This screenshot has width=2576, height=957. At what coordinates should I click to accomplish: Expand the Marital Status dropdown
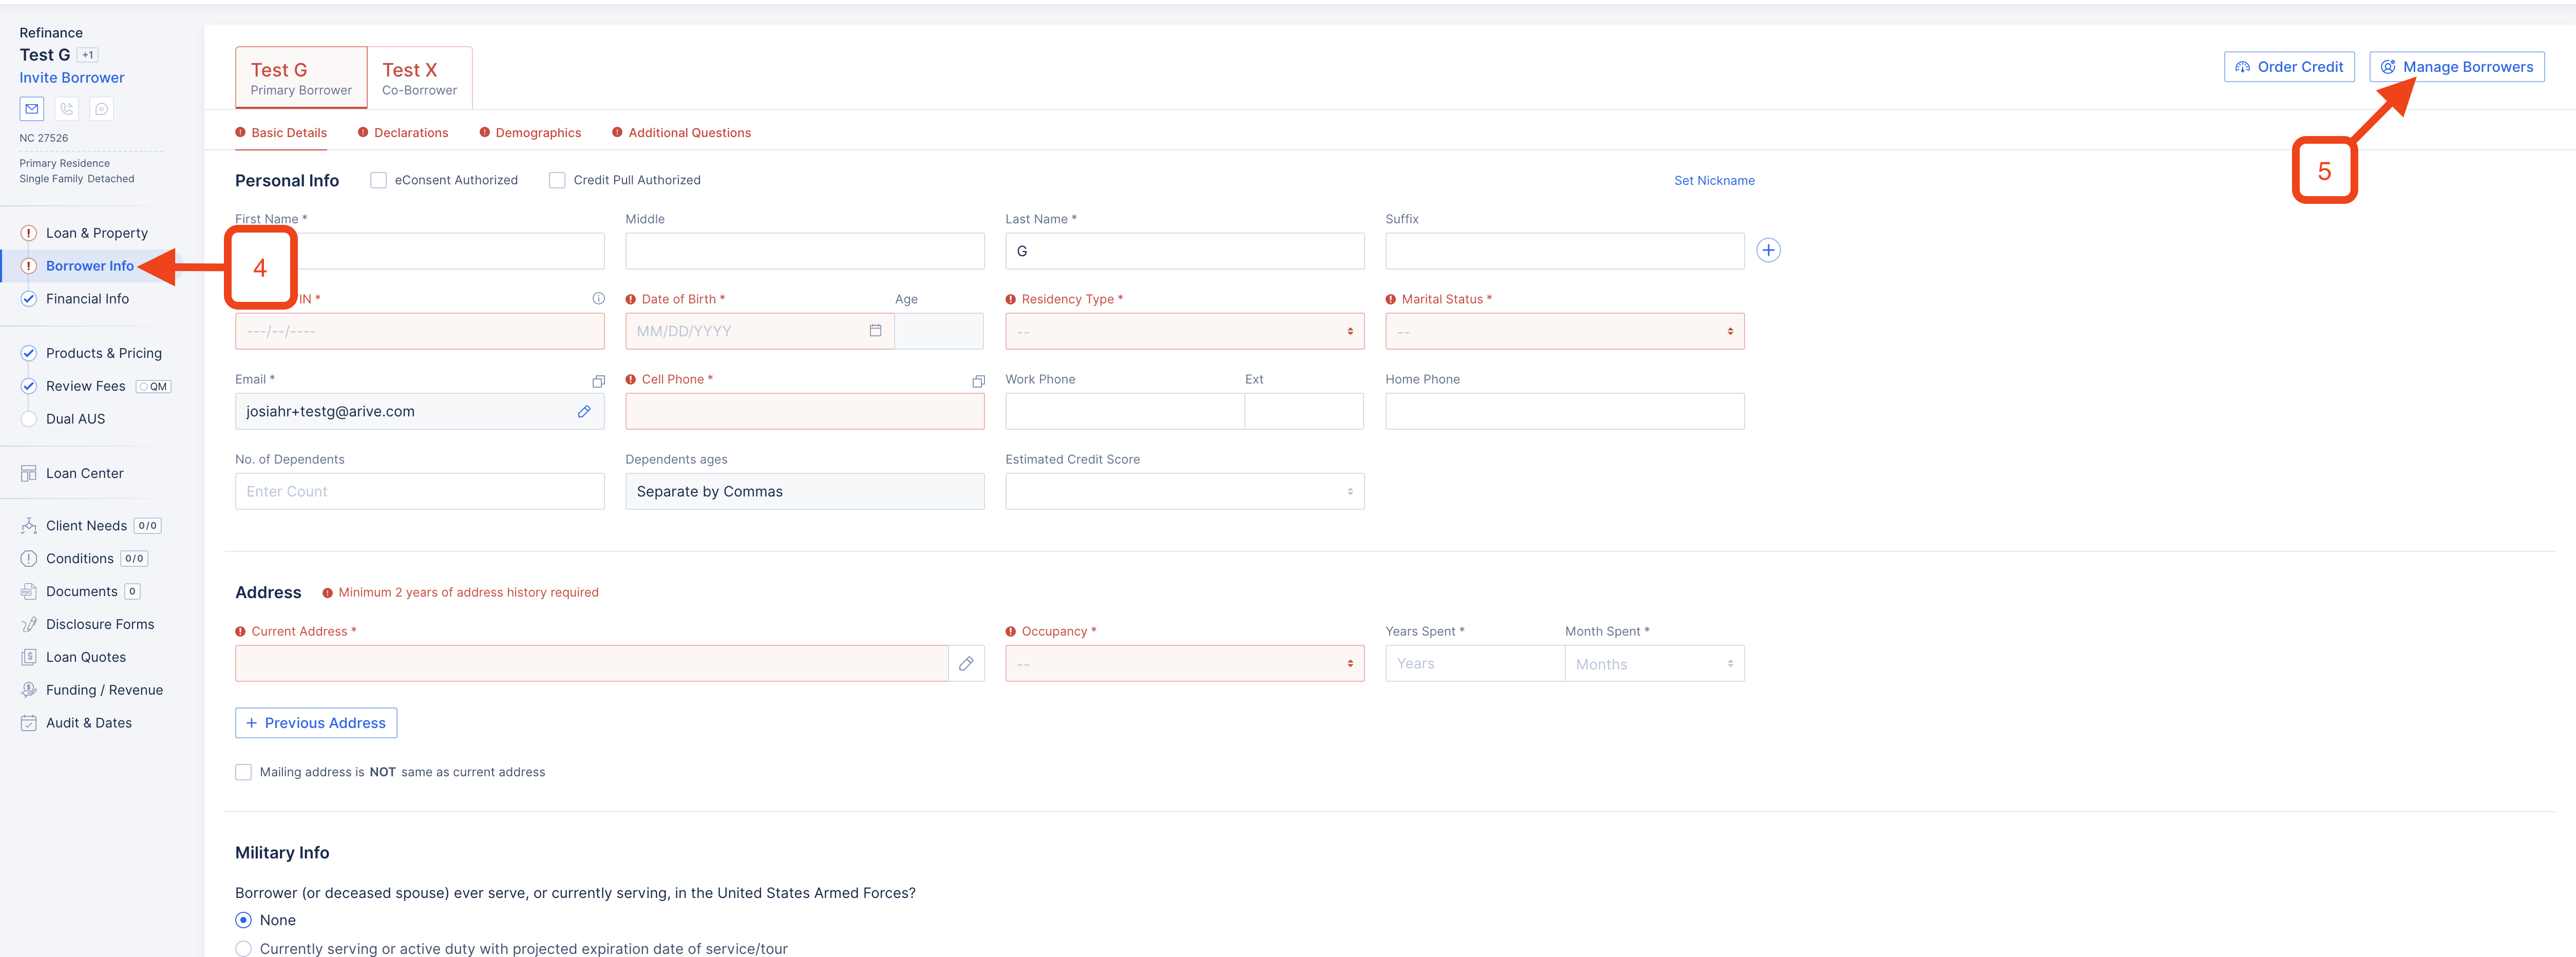1564,331
